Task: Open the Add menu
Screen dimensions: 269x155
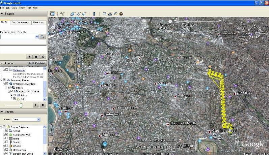Action: click(x=29, y=8)
